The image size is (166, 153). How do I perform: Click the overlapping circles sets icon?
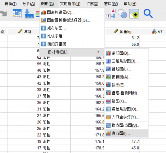click(x=122, y=14)
